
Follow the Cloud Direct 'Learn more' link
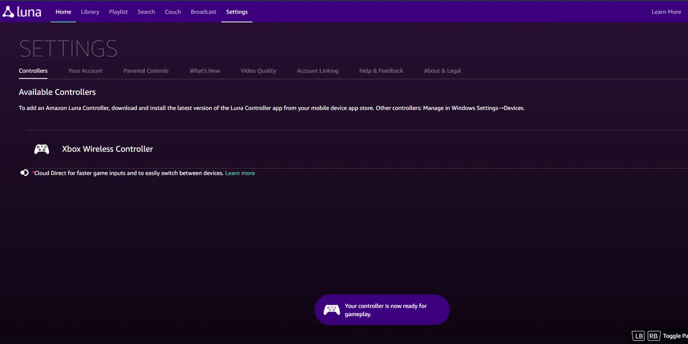(x=240, y=173)
